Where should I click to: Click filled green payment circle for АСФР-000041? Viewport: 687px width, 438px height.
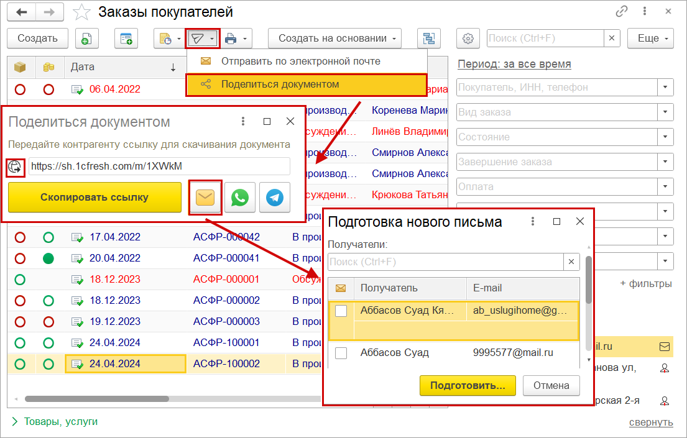[x=48, y=258]
